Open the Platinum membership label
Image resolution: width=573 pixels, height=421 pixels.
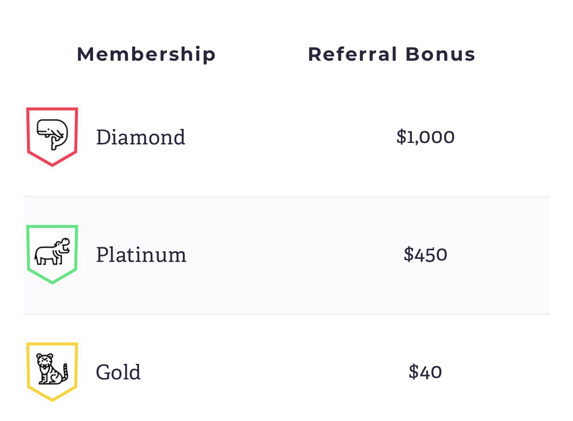tap(141, 255)
